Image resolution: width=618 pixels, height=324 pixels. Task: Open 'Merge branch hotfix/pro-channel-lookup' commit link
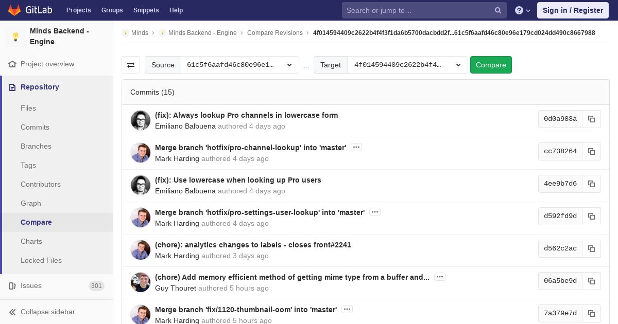tap(250, 148)
